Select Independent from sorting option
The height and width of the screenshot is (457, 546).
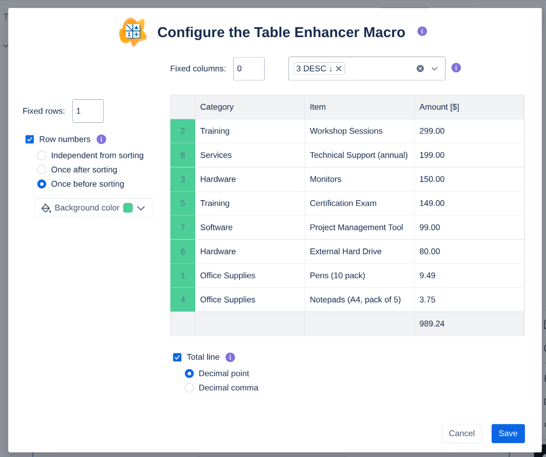click(42, 156)
